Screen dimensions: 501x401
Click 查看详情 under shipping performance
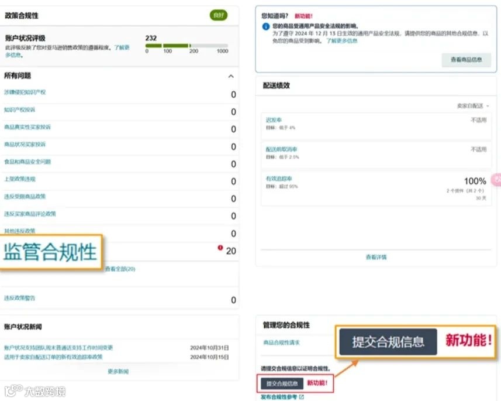tap(376, 257)
